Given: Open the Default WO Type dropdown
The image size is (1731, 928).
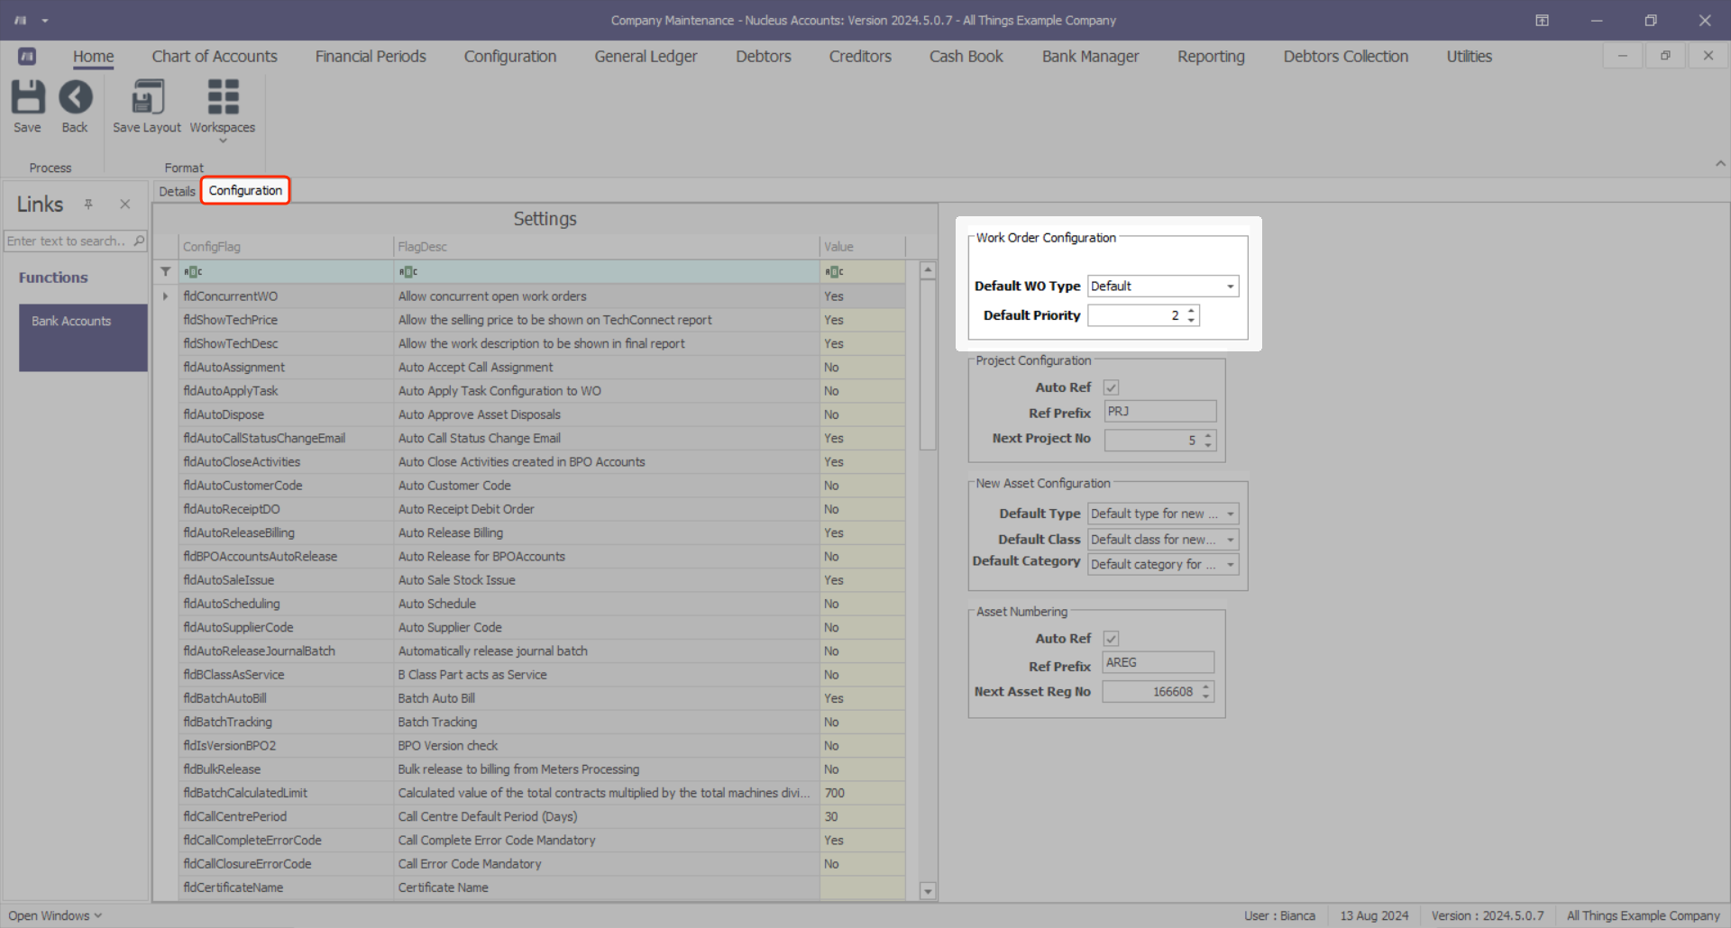Looking at the screenshot, I should (x=1230, y=287).
